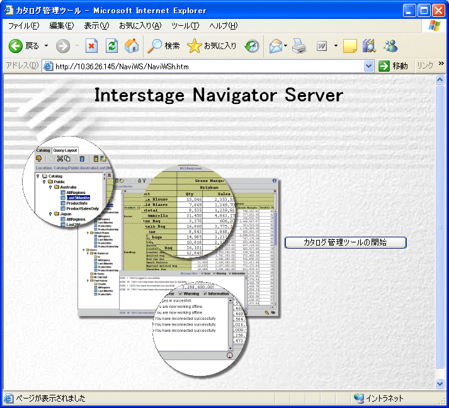Minimize the Internet Explorer window
Viewport: 449px width, 408px height.
[x=409, y=11]
